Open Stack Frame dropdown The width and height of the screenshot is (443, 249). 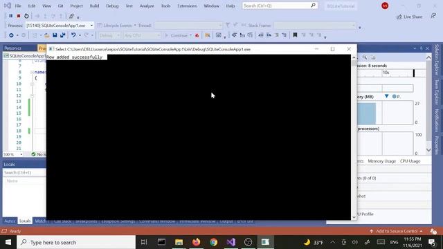tap(314, 26)
